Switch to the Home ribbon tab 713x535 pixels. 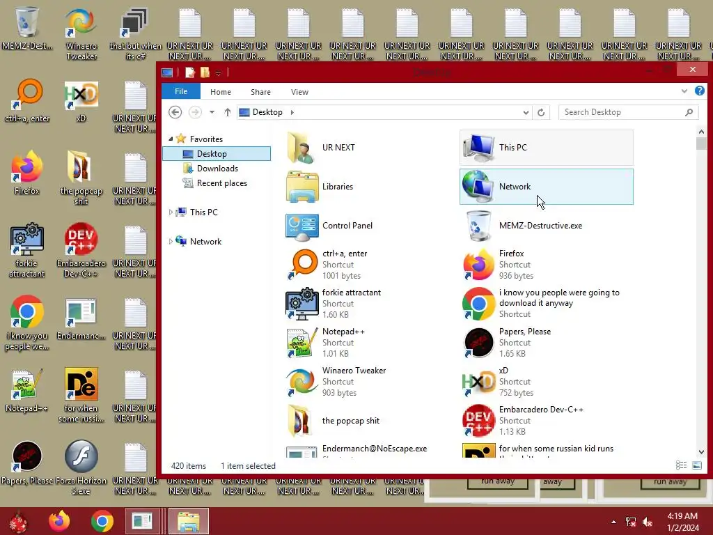pos(221,92)
